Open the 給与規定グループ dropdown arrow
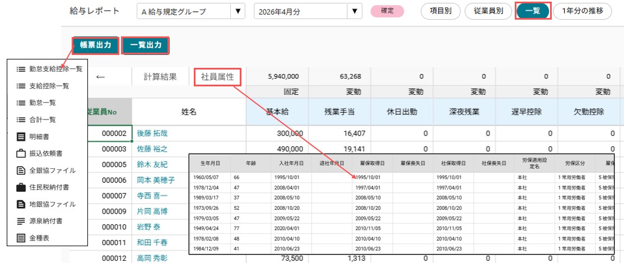Screen dimensions: 624x263 click(238, 11)
